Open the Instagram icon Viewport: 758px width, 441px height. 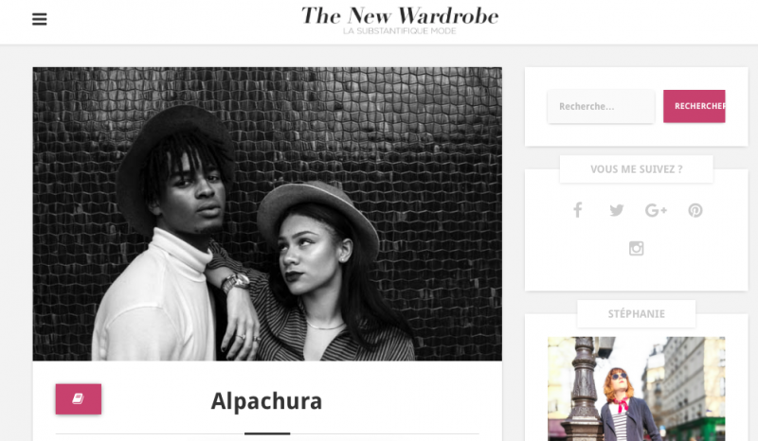636,248
